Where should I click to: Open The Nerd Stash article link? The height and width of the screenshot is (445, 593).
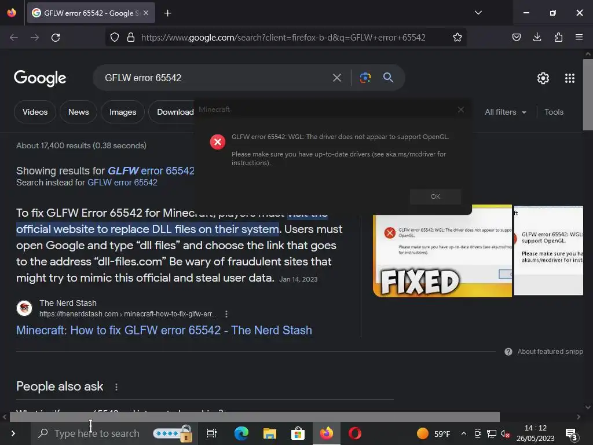[164, 330]
